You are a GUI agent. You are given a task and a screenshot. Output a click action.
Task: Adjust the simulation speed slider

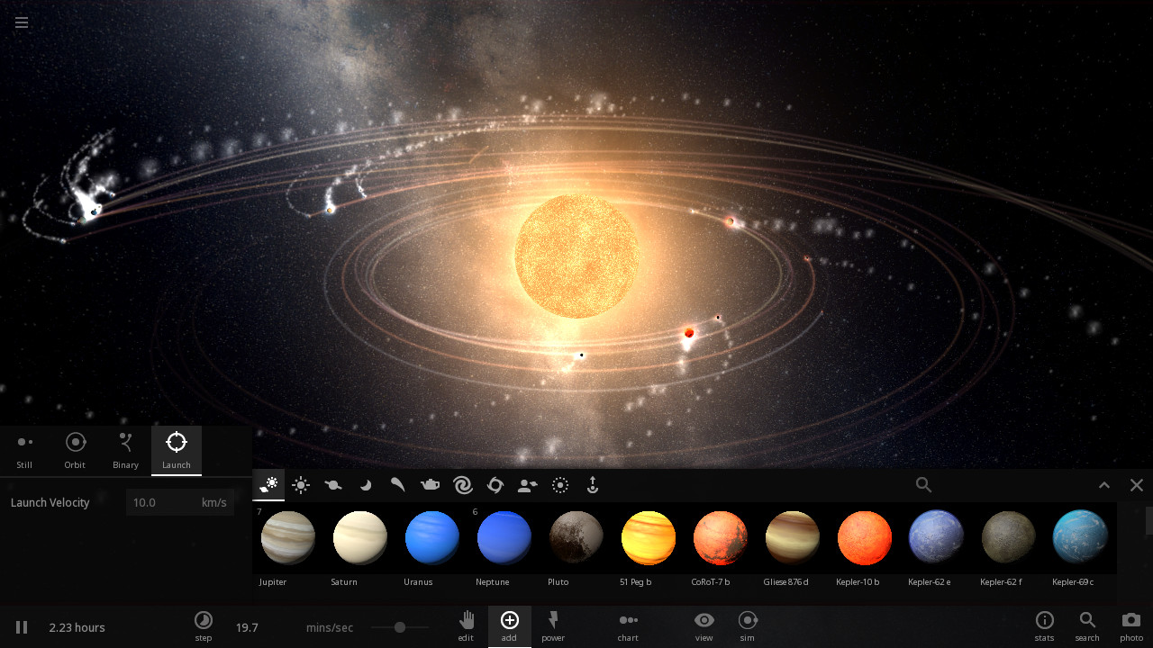(399, 627)
